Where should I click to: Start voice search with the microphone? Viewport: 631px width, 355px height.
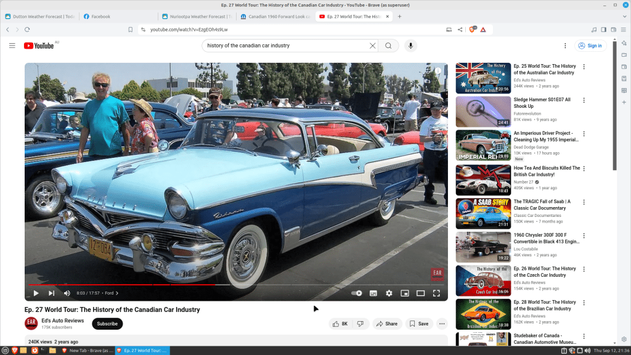[x=410, y=45]
